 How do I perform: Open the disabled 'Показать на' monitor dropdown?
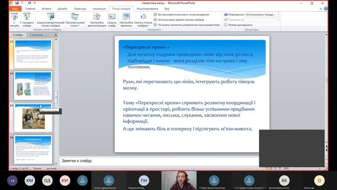[x=262, y=20]
